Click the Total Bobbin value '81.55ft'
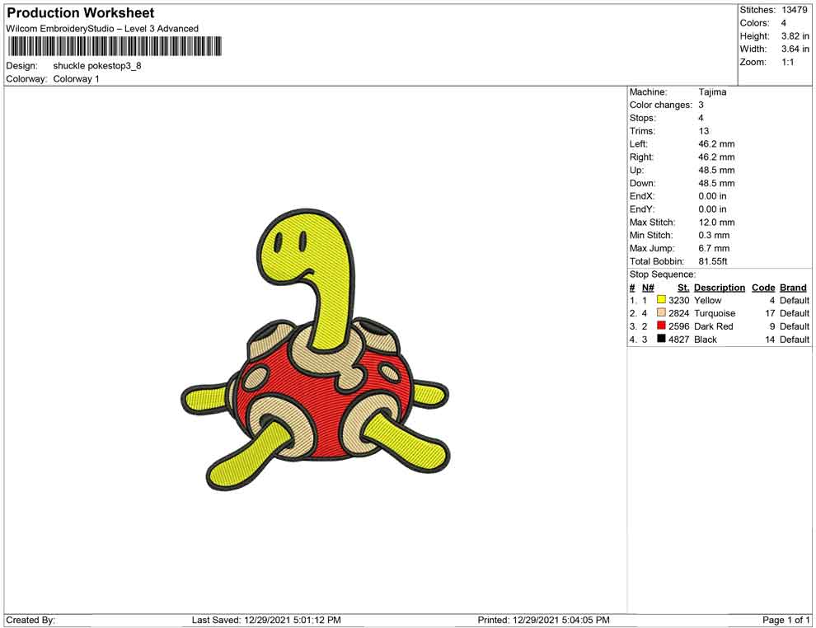Screen dimensions: 816x628 point(713,261)
